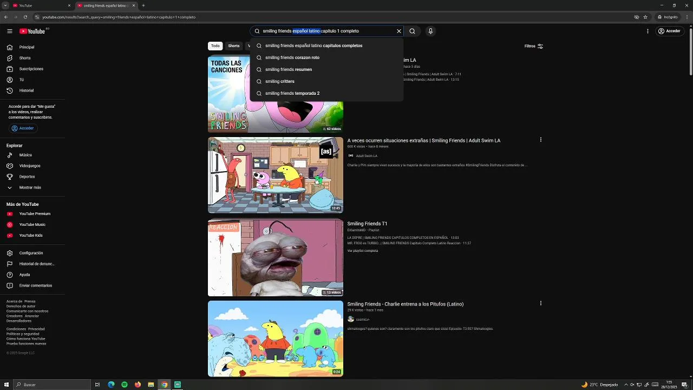Open the Smiling Friends T1 title
Viewport: 693px width, 390px height.
coord(367,224)
